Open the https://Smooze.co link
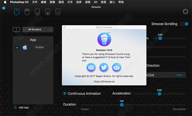192x116 pixels. (x=104, y=82)
